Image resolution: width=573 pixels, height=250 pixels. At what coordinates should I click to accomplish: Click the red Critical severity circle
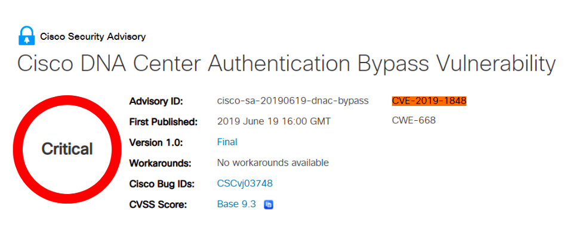[x=67, y=149]
